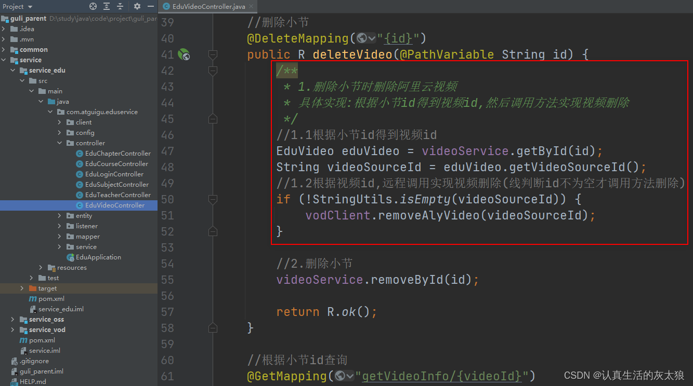Expand the mapper package
Image resolution: width=693 pixels, height=386 pixels.
coord(59,236)
